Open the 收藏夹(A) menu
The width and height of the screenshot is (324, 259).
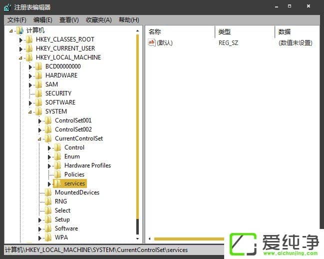(98, 20)
